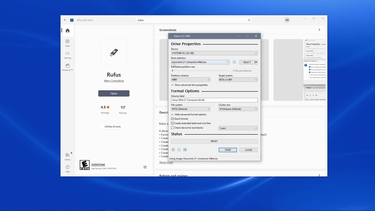Open the CH user profile avatar
375x211 pixels.
287,20
